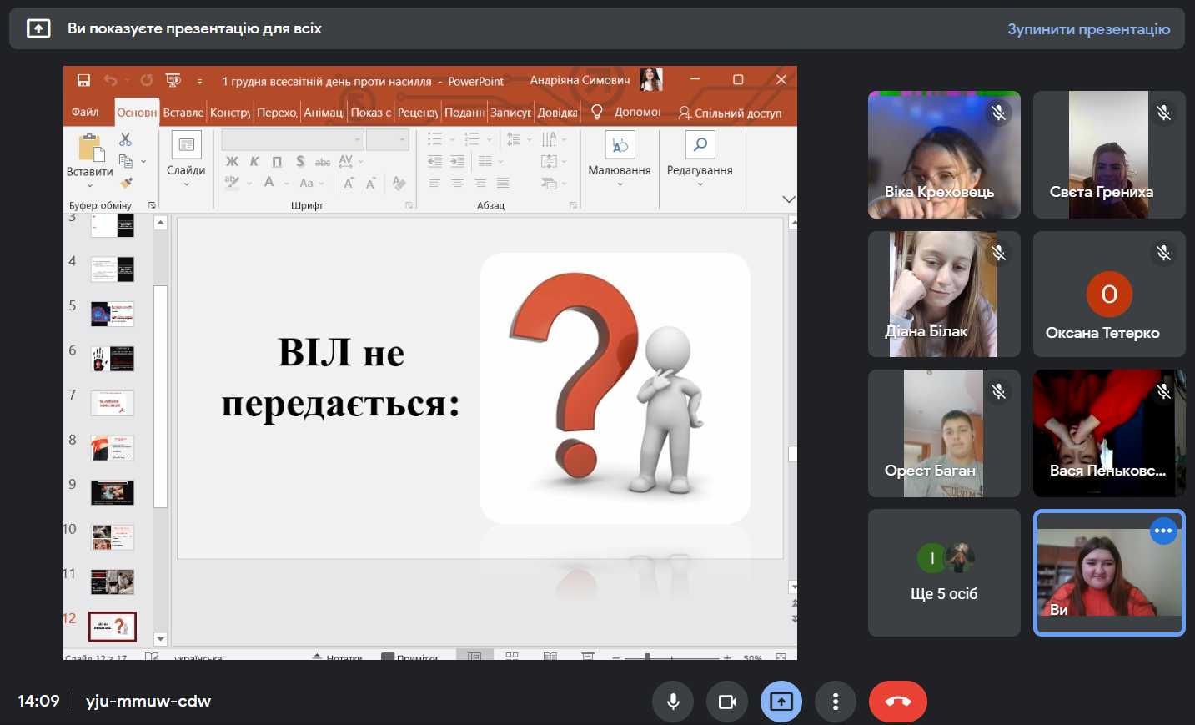Click the New Slide (Слайди) icon
Screen dimensions: 1195x725
(x=186, y=146)
